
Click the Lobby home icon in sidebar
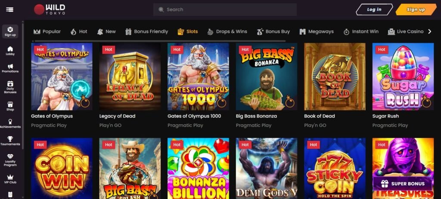(10, 49)
